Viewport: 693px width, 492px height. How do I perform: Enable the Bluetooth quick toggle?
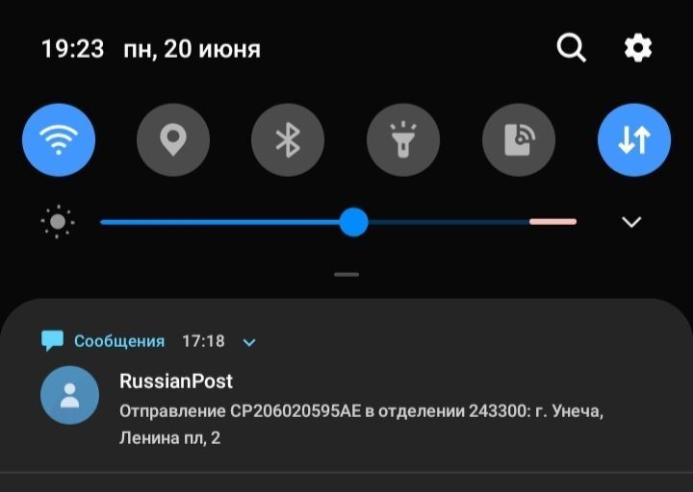tap(288, 140)
